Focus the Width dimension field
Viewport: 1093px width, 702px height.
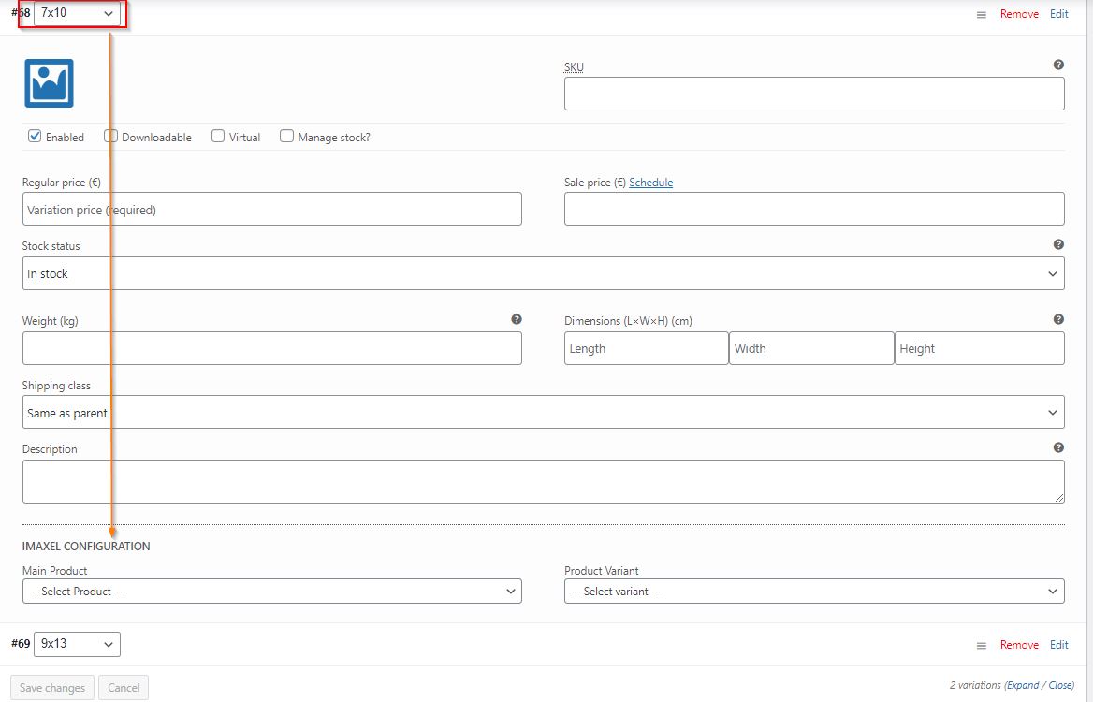click(811, 348)
